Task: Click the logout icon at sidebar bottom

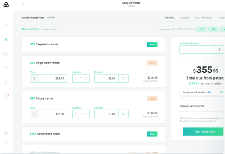Action: [6, 142]
